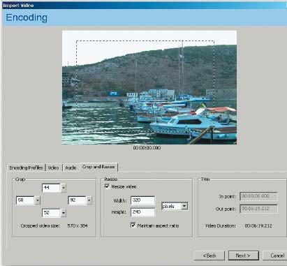Open the right crop value dropdown arrow (92)
The width and height of the screenshot is (287, 266).
tap(89, 200)
